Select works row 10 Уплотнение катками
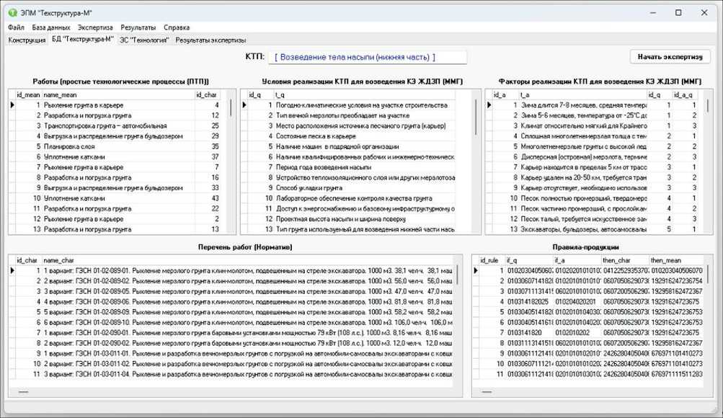 point(118,198)
